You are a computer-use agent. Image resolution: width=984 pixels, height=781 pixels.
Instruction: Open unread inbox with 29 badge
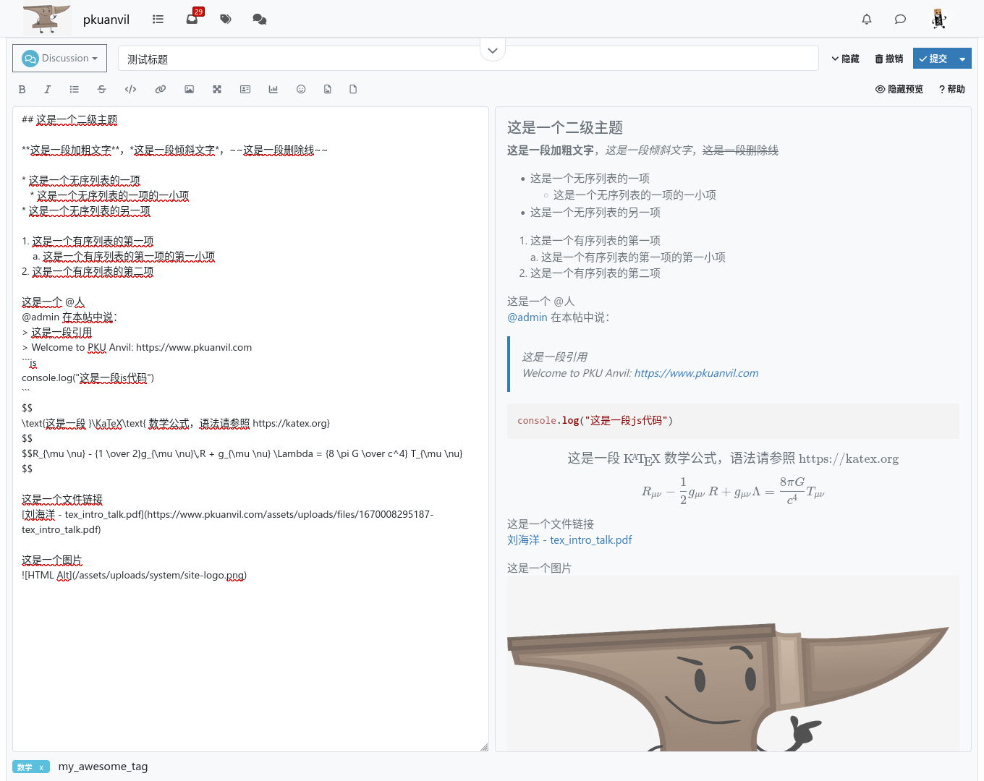(192, 20)
